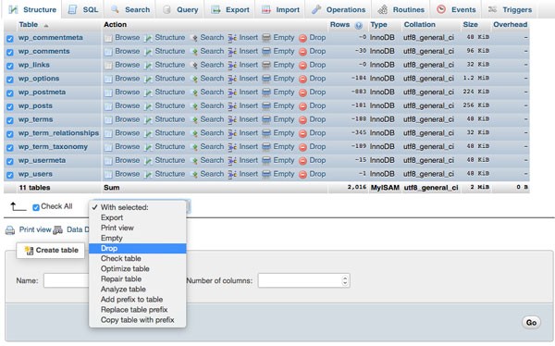Click Number of columns stepper arrows
The height and width of the screenshot is (346, 555).
(x=345, y=281)
